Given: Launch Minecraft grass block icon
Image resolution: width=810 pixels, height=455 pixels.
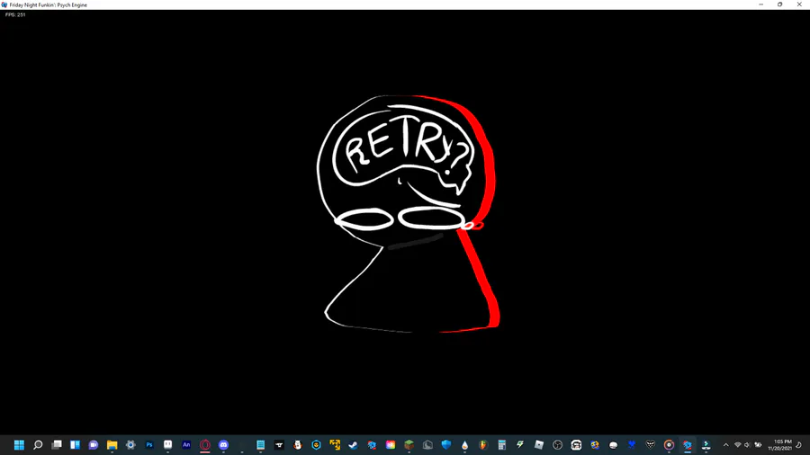Looking at the screenshot, I should [x=409, y=445].
